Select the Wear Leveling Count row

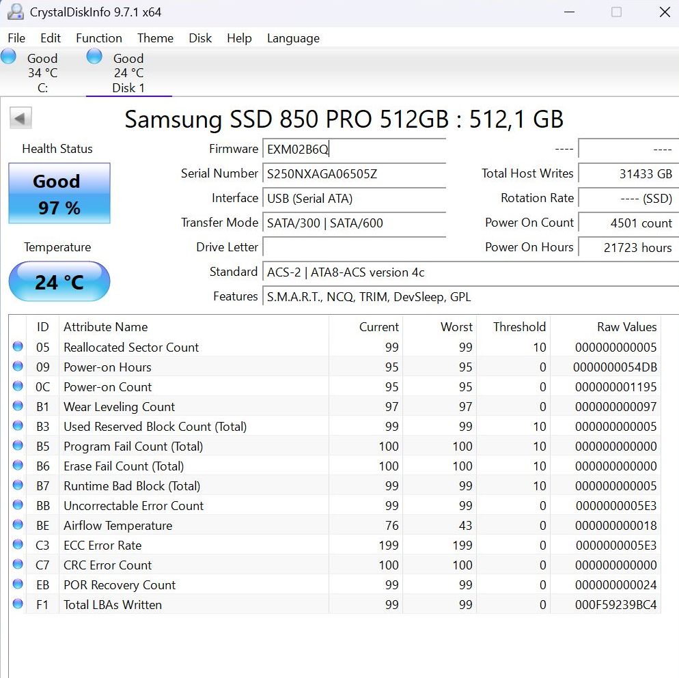point(120,407)
